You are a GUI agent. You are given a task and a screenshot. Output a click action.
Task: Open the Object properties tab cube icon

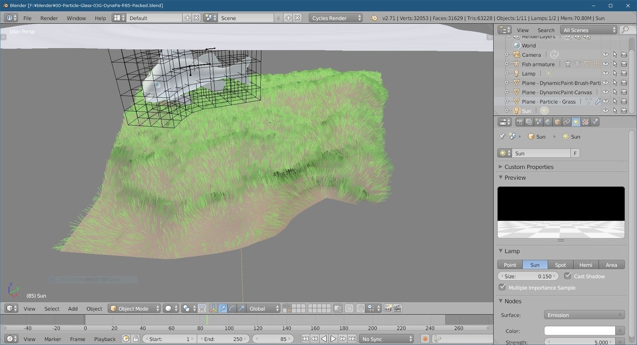tap(557, 122)
